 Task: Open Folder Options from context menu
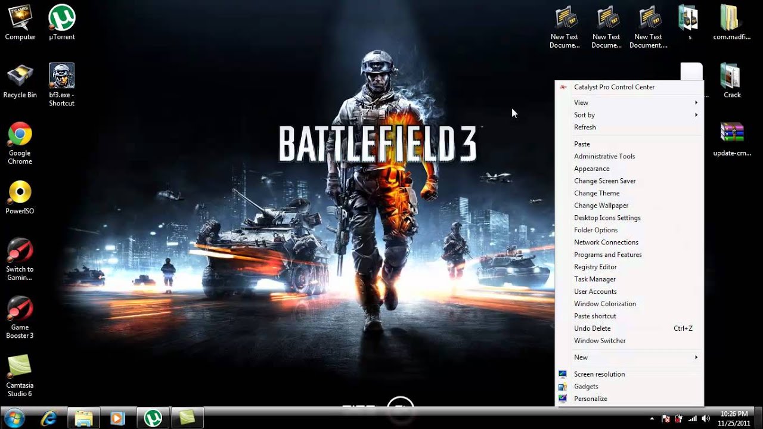(x=629, y=230)
